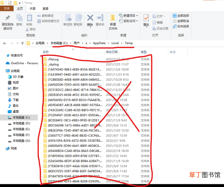224x187 pixels.
Task: Go back with the left arrow
Action: click(x=5, y=43)
